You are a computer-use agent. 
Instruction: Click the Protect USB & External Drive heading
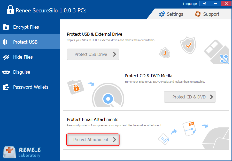coord(95,34)
